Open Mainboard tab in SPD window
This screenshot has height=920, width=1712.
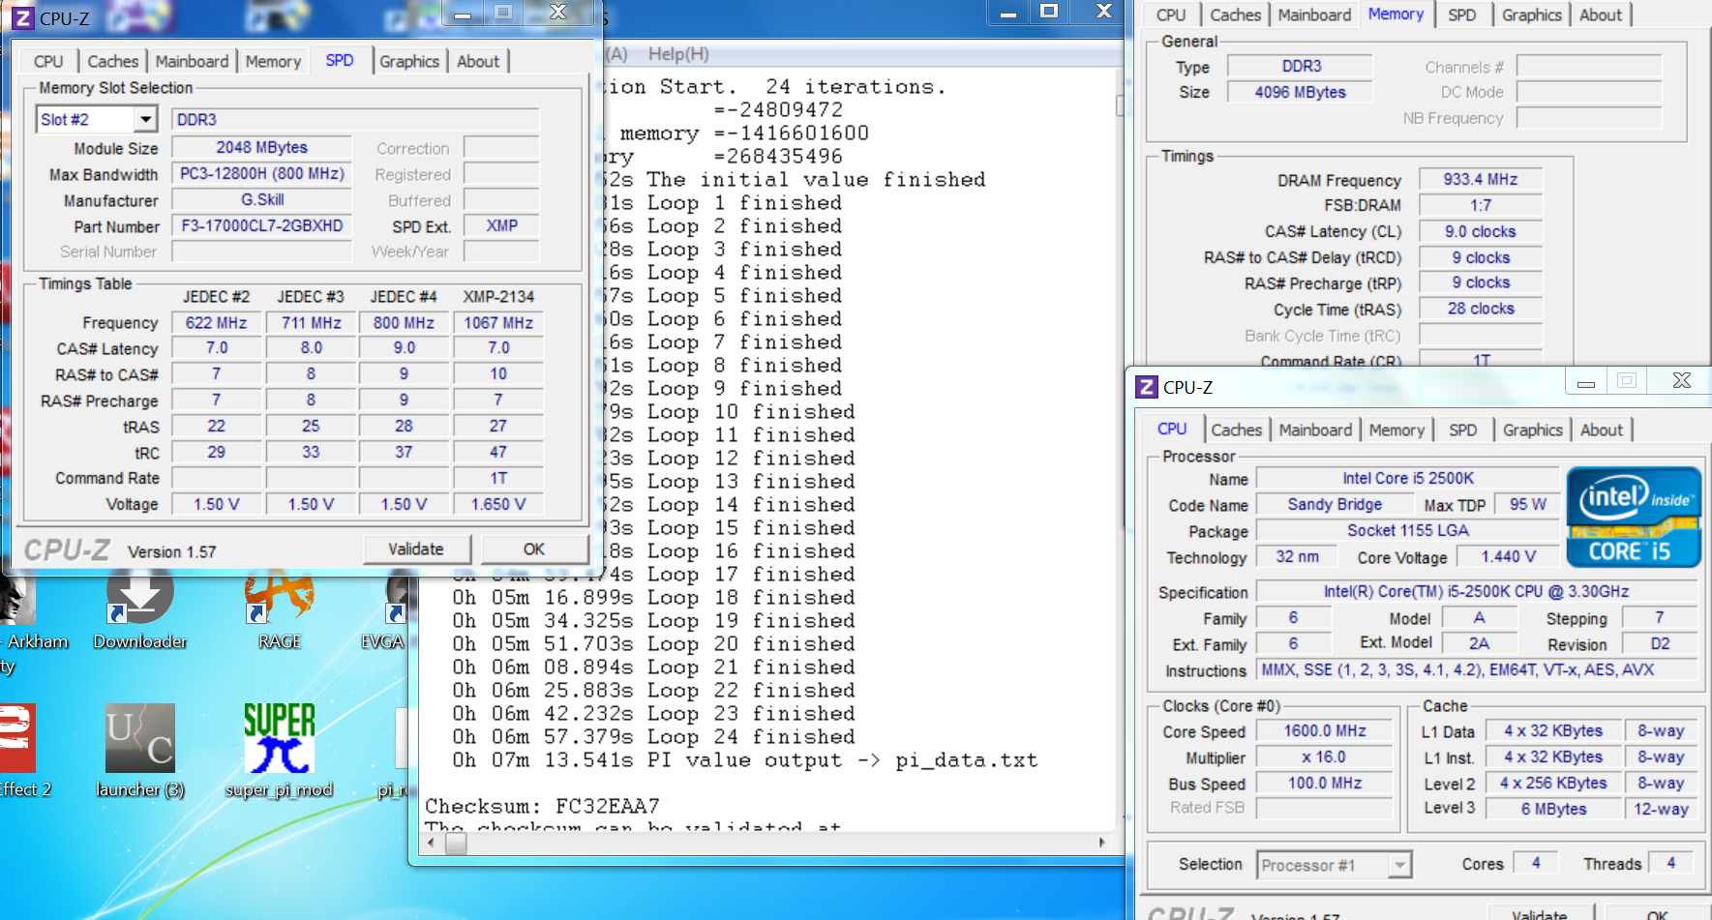tap(192, 61)
